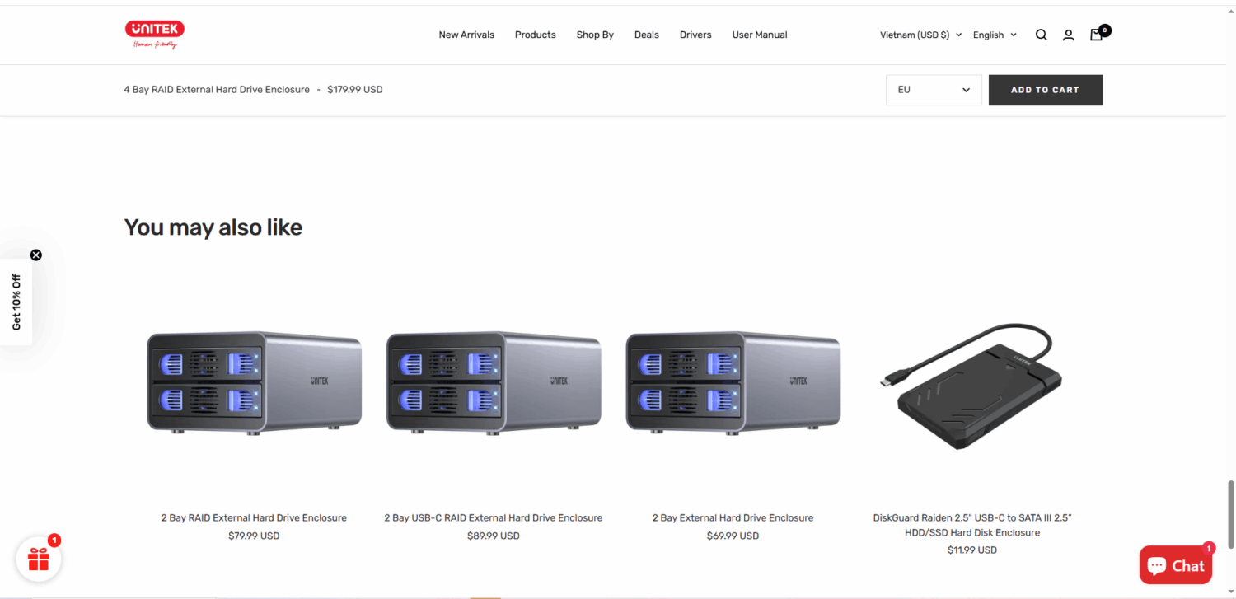Open the Products menu
The height and width of the screenshot is (599, 1236).
click(x=535, y=35)
